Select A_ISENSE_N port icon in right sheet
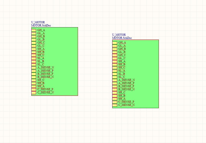 pyautogui.click(x=115, y=80)
